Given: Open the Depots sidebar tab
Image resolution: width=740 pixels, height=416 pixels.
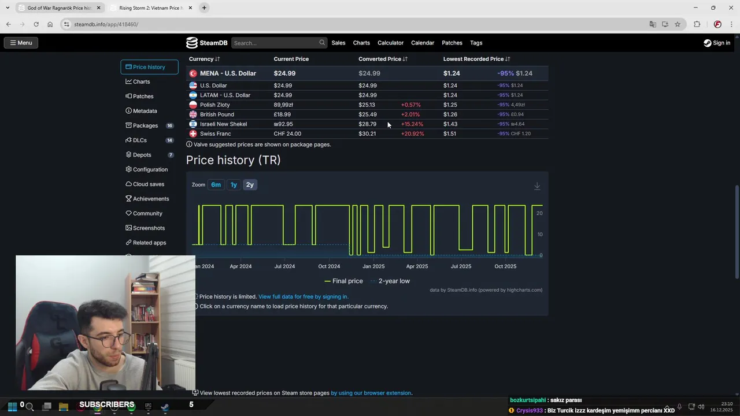Looking at the screenshot, I should click(x=149, y=155).
